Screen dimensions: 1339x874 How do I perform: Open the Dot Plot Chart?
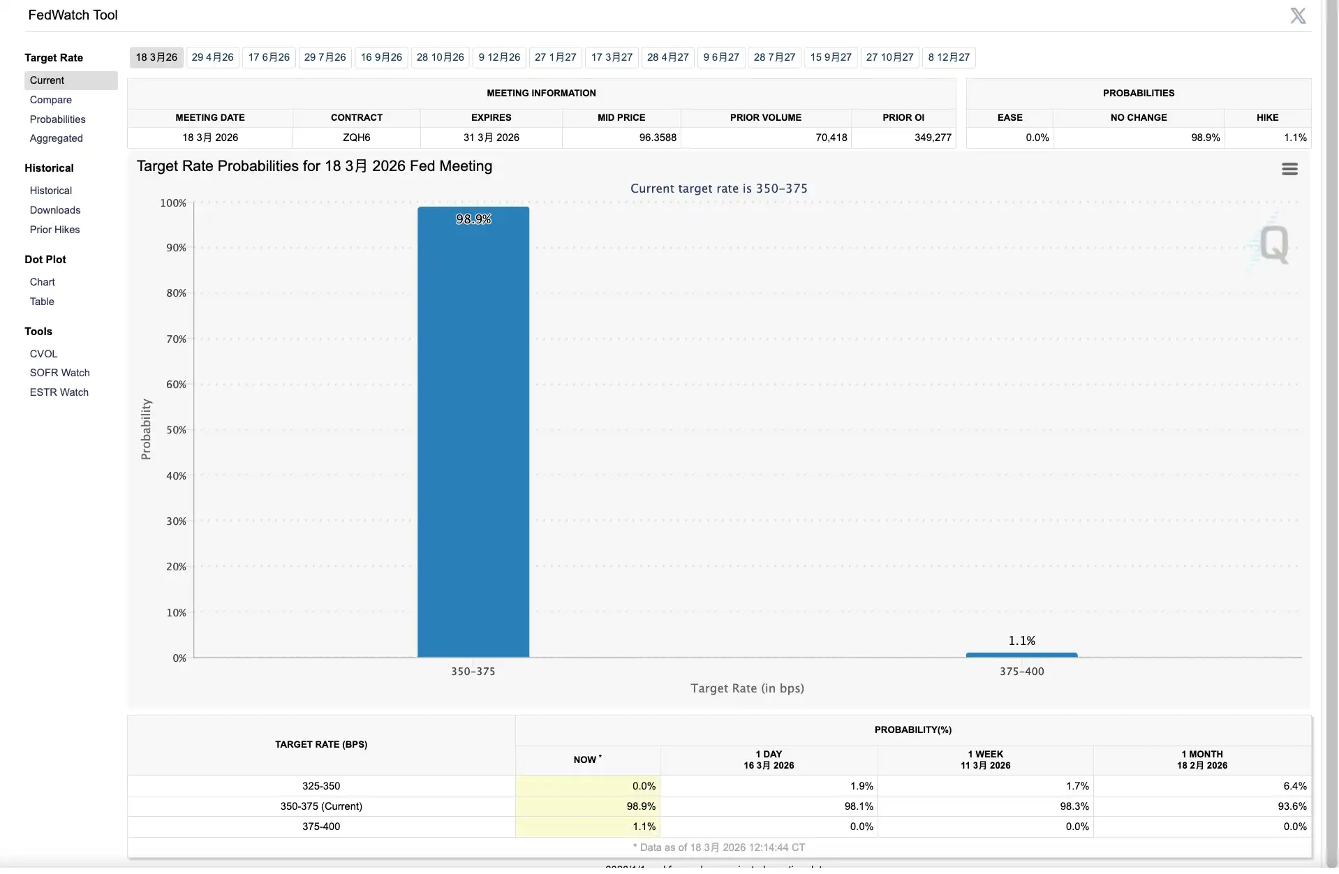click(x=42, y=282)
